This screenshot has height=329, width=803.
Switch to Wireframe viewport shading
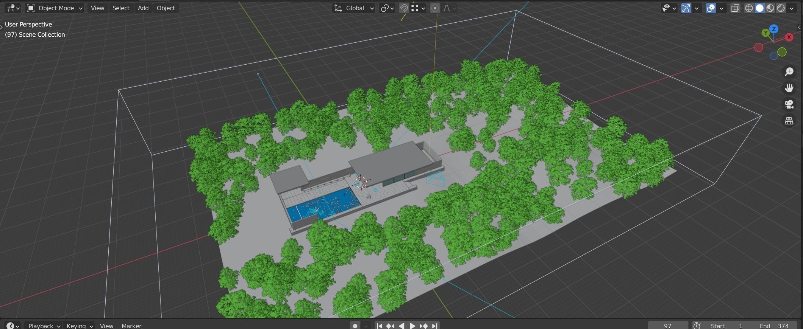[x=749, y=8]
